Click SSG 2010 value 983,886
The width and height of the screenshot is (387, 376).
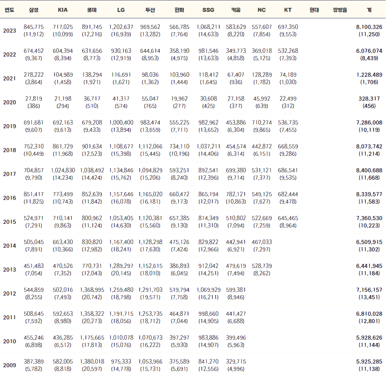(x=208, y=338)
